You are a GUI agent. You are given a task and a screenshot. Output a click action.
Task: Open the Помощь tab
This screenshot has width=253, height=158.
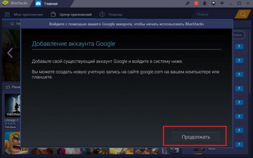[x=115, y=14]
